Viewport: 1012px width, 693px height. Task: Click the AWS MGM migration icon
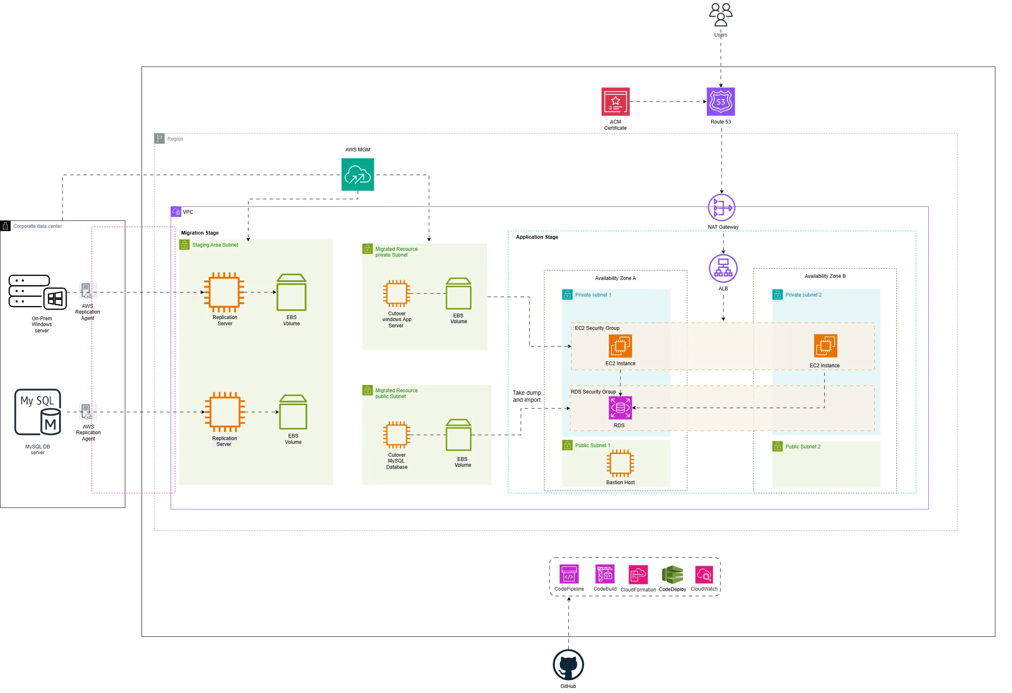coord(358,174)
